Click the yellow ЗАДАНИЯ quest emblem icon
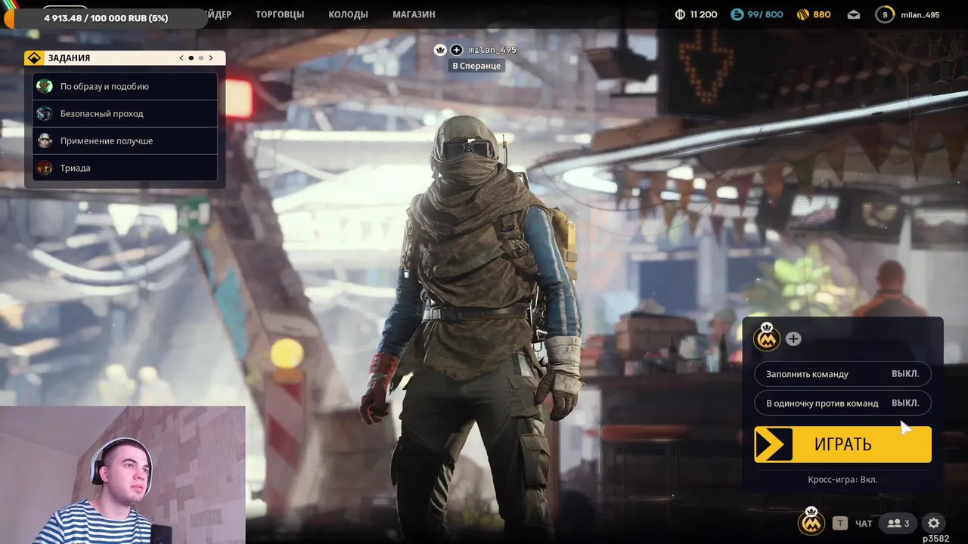 pos(35,58)
